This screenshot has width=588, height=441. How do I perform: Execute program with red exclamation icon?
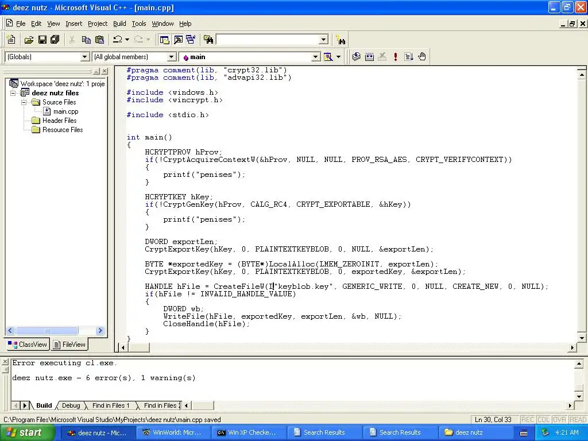pyautogui.click(x=395, y=57)
